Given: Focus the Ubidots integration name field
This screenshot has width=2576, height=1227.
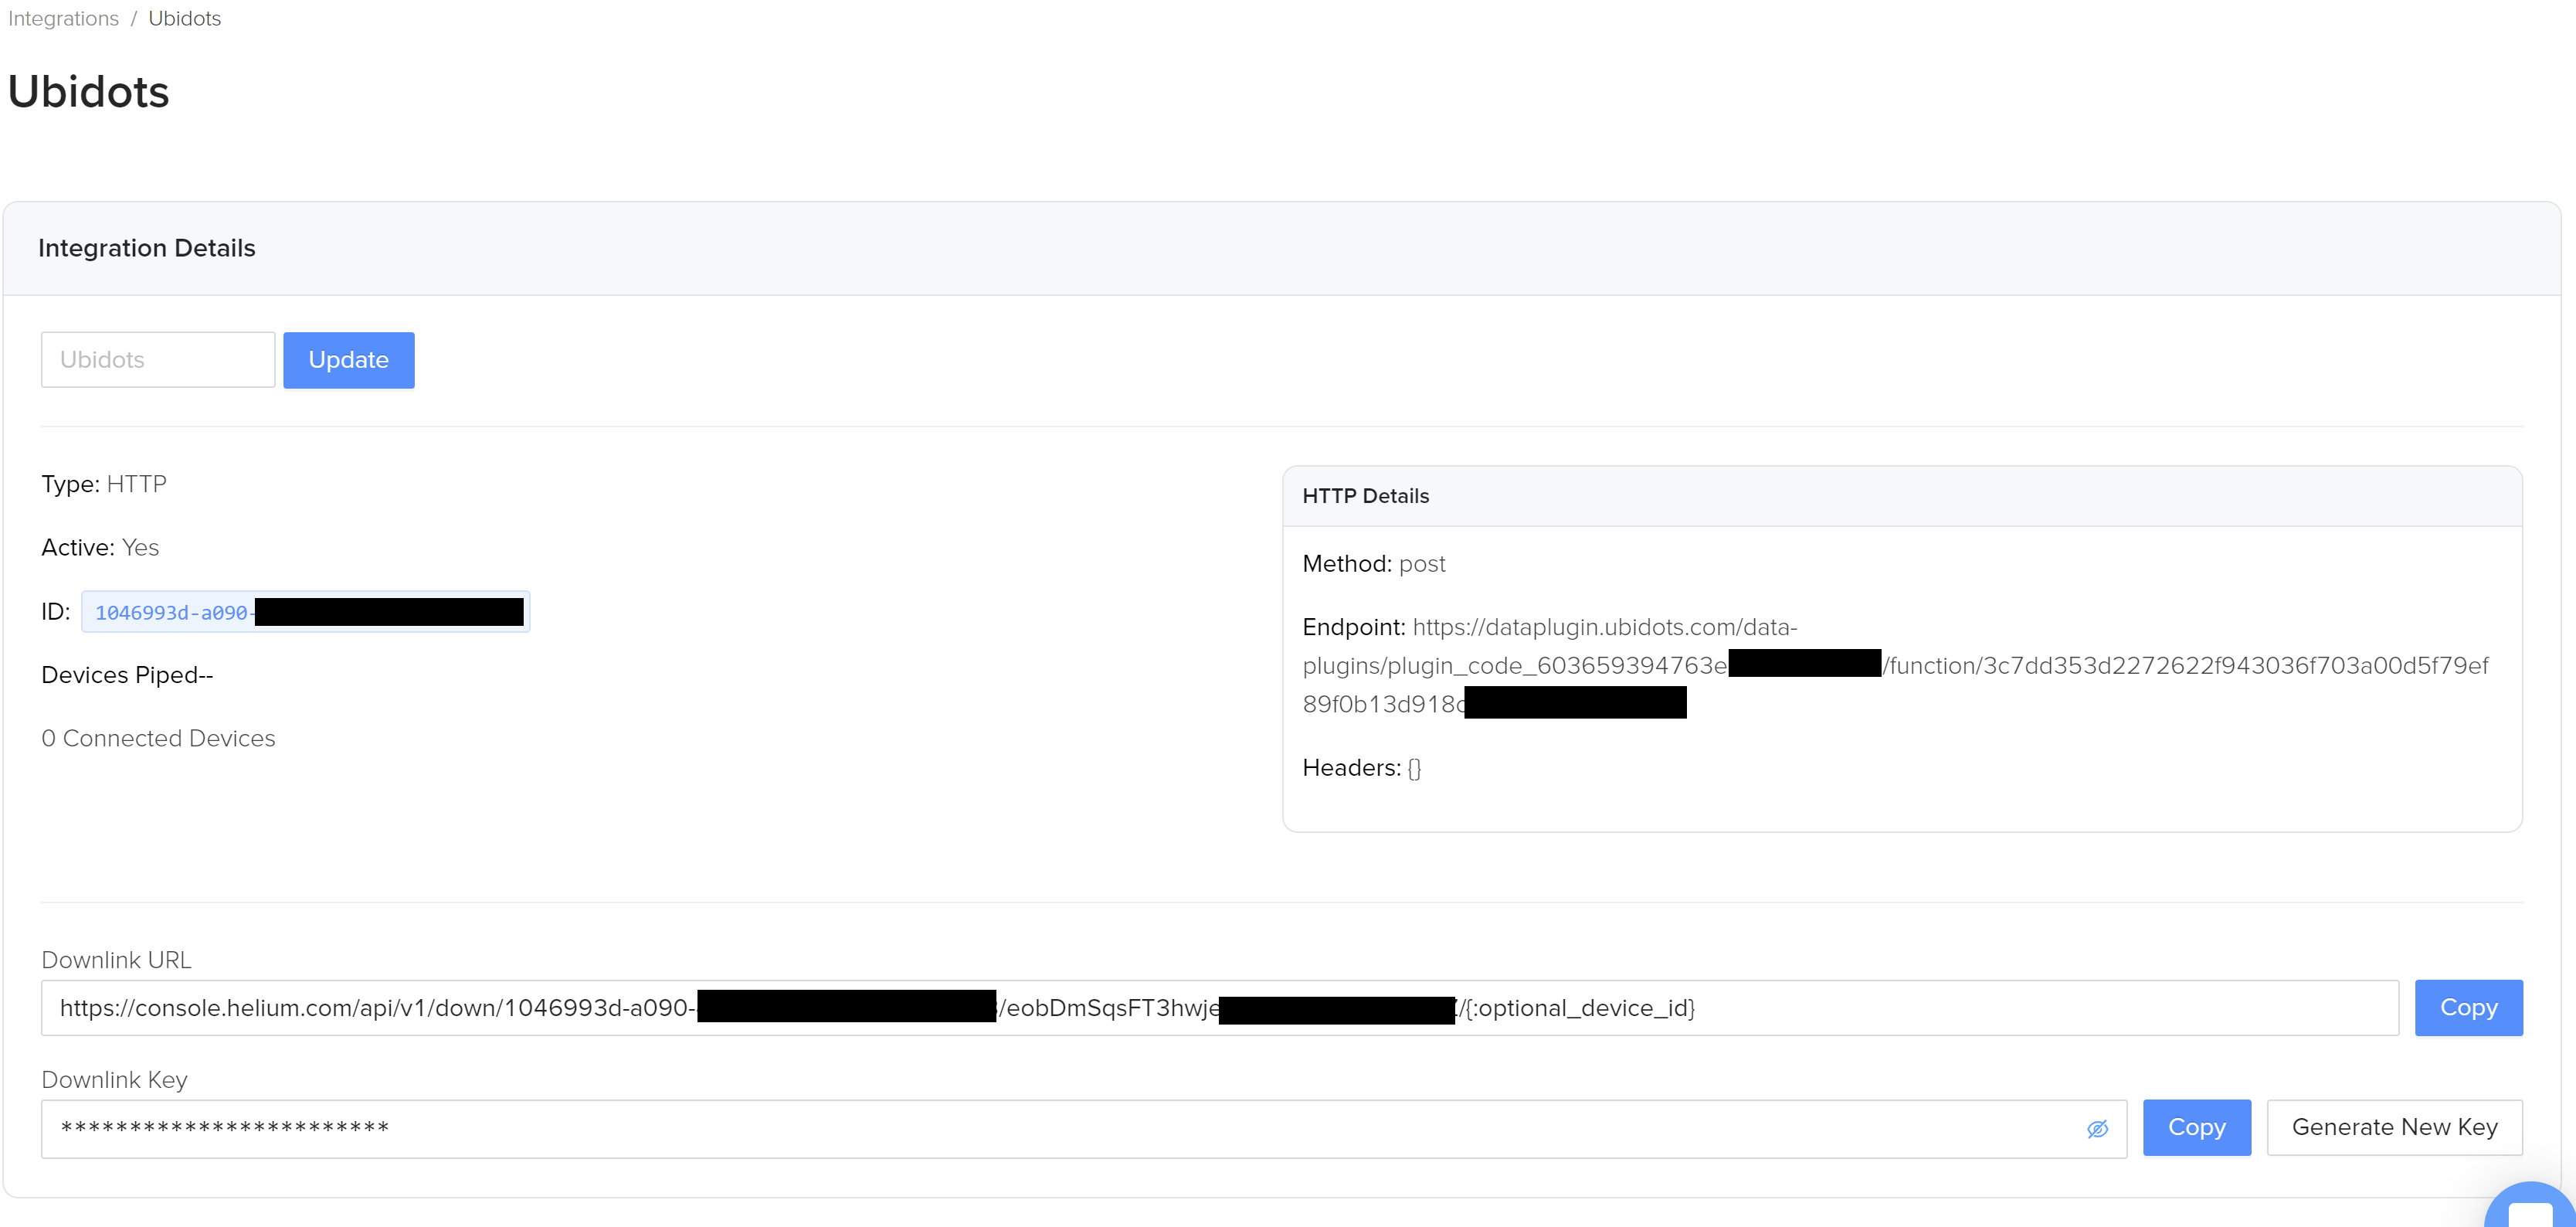Looking at the screenshot, I should (157, 360).
